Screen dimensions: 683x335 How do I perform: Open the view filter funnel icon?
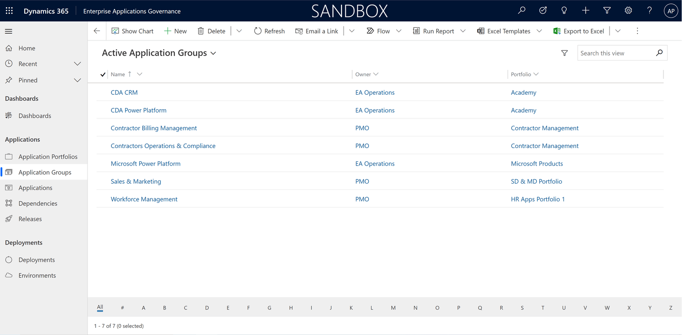(x=564, y=53)
